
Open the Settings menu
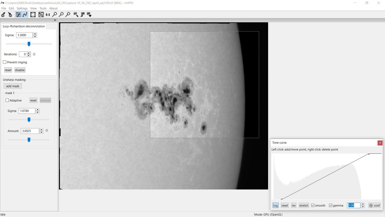[22, 8]
